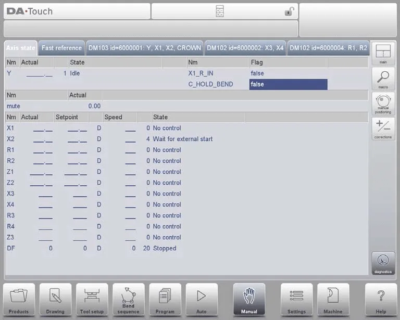Select the Y axis Idle state

(x=75, y=73)
